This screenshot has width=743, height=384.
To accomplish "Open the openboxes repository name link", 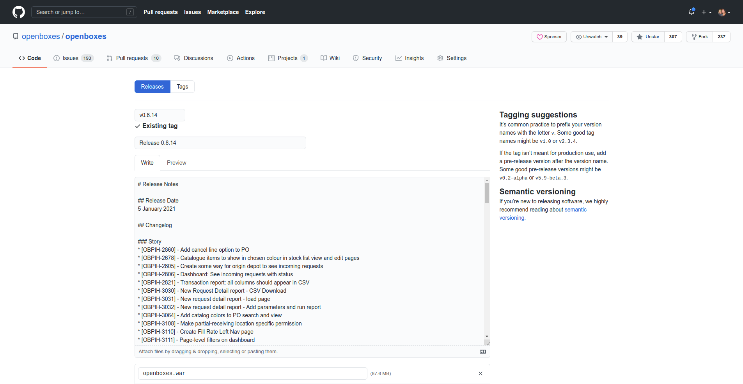I will [x=86, y=36].
